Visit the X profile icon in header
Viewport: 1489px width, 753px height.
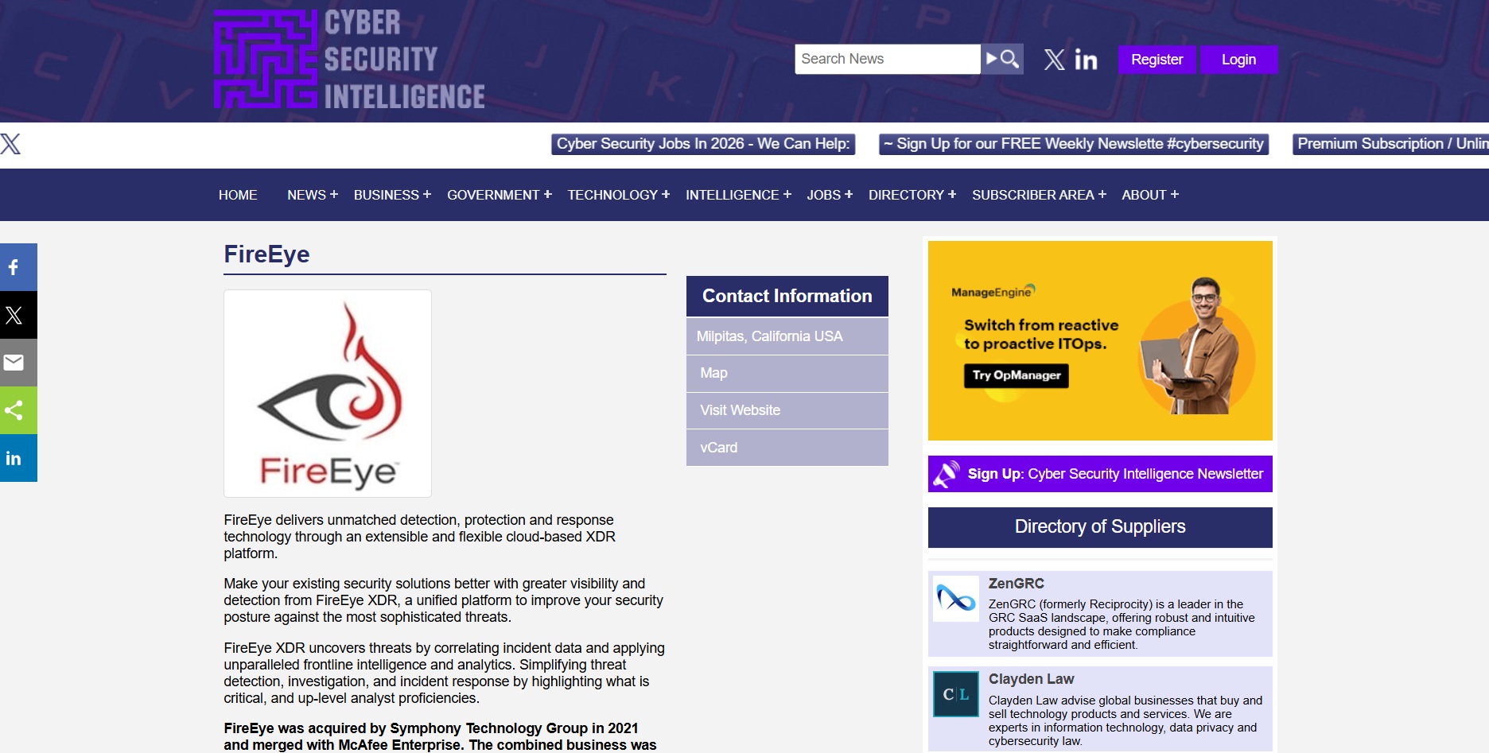tap(1054, 60)
